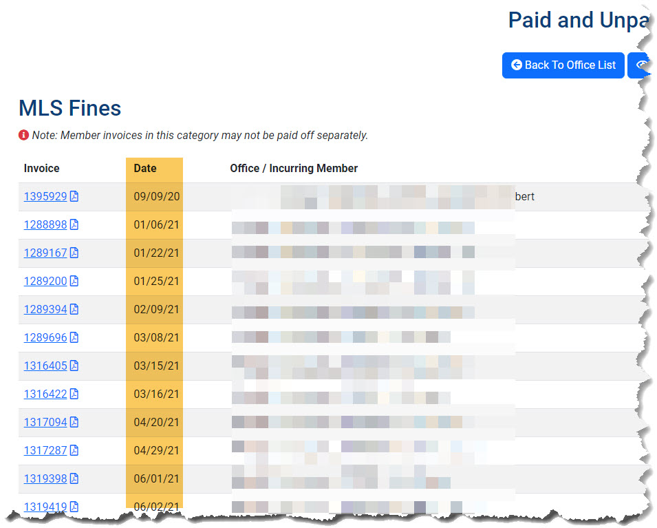Open invoice 1319419 link
The height and width of the screenshot is (528, 657).
pos(45,507)
